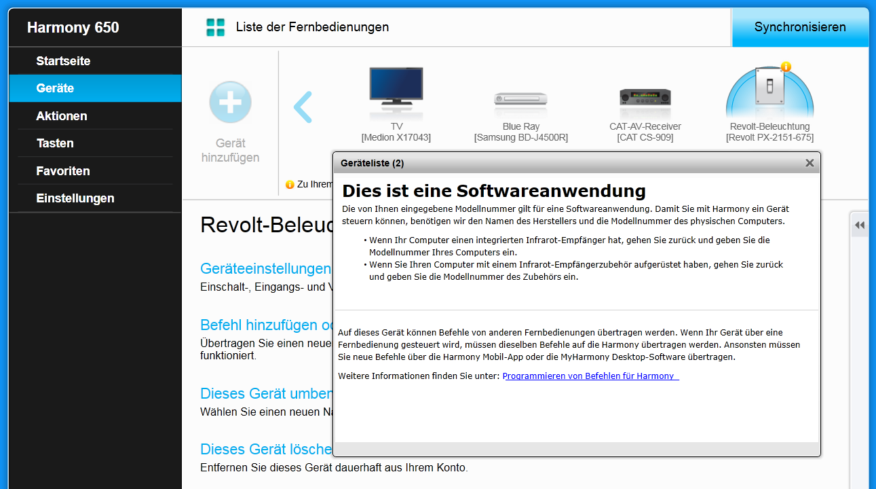Collapse the panel with the double-chevron handle
Image resolution: width=876 pixels, height=489 pixels.
859,224
